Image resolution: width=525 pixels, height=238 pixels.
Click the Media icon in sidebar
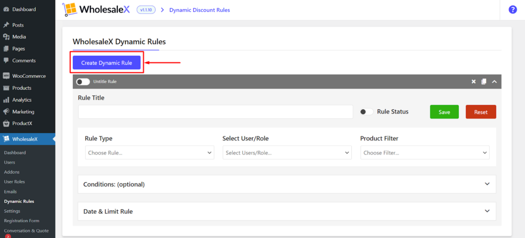6,37
